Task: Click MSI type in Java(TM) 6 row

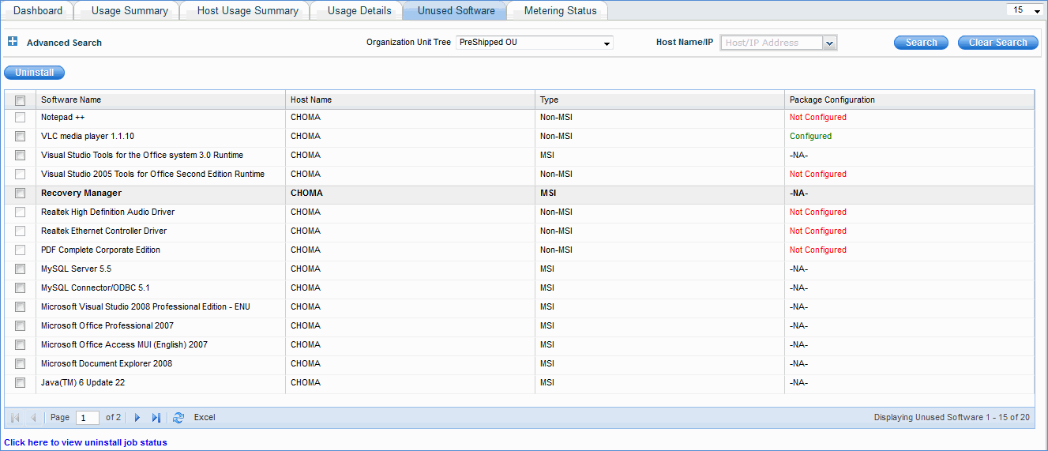Action: coord(547,382)
